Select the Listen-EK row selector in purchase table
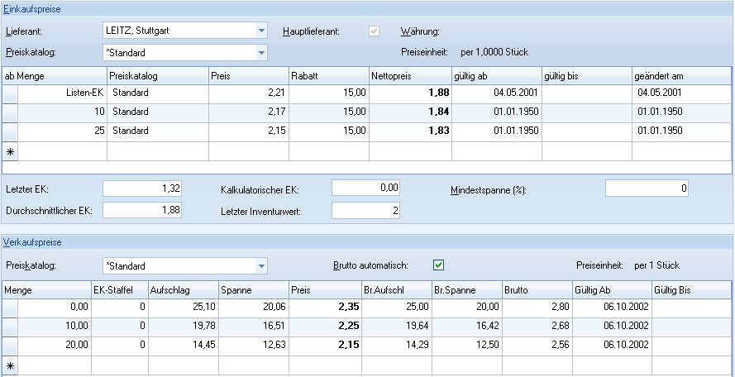 pyautogui.click(x=10, y=93)
